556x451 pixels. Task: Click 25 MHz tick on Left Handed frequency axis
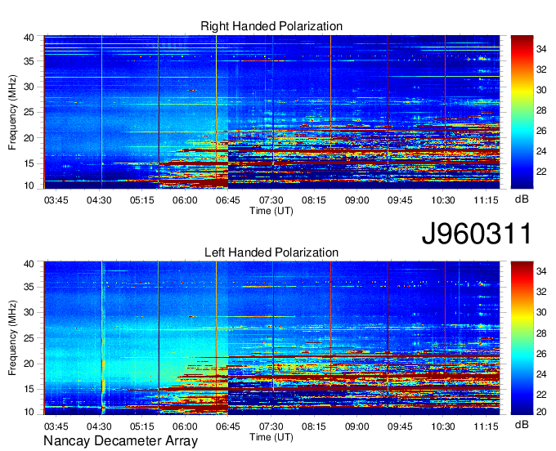[29, 338]
